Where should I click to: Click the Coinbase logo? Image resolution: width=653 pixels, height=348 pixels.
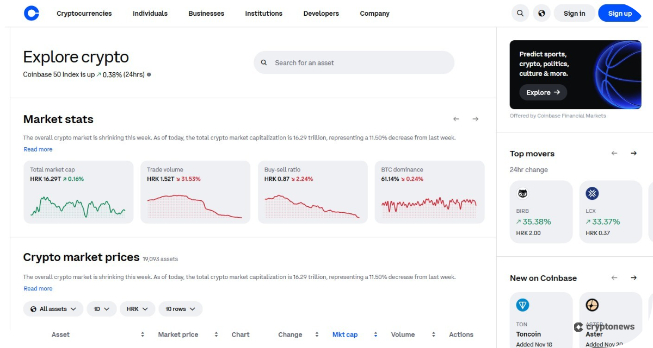point(31,13)
